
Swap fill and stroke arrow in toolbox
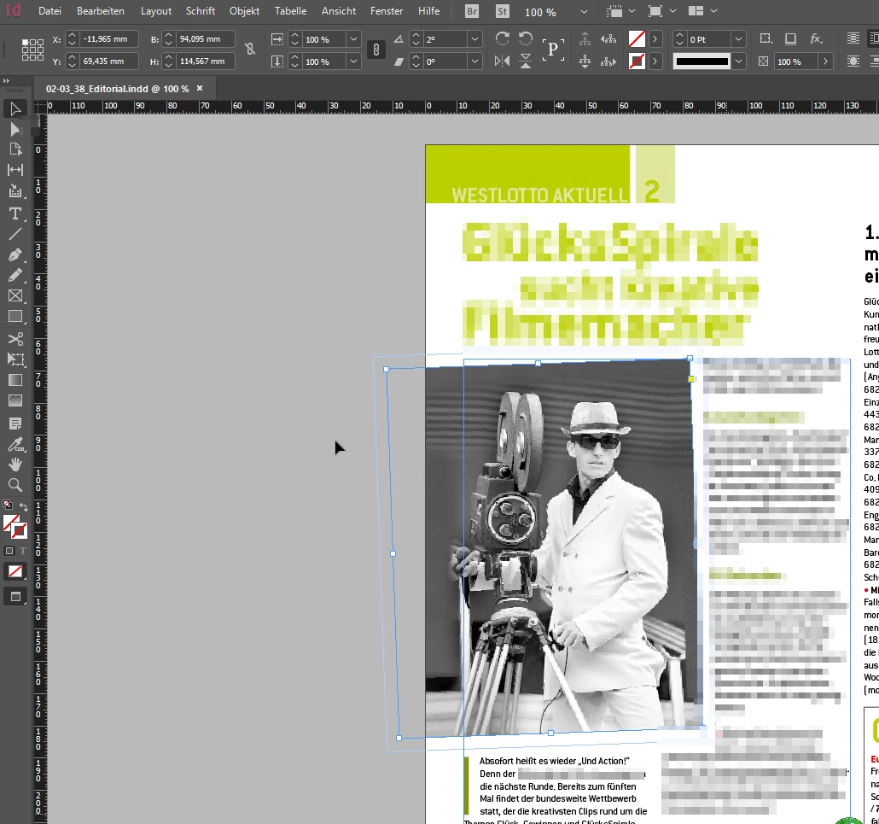pos(24,506)
